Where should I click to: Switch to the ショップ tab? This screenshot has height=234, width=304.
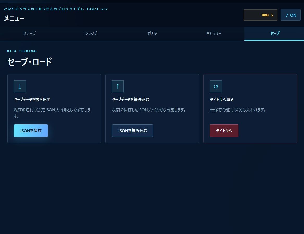pyautogui.click(x=91, y=34)
